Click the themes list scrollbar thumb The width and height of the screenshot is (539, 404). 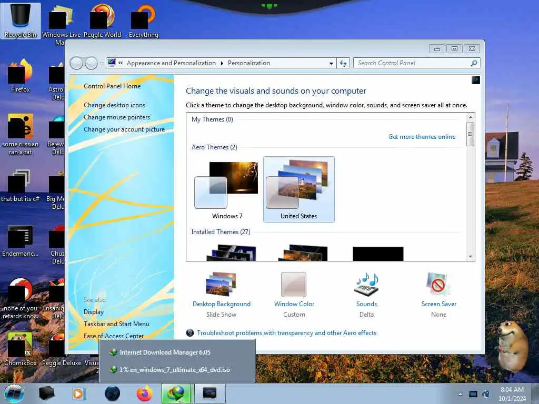(471, 134)
